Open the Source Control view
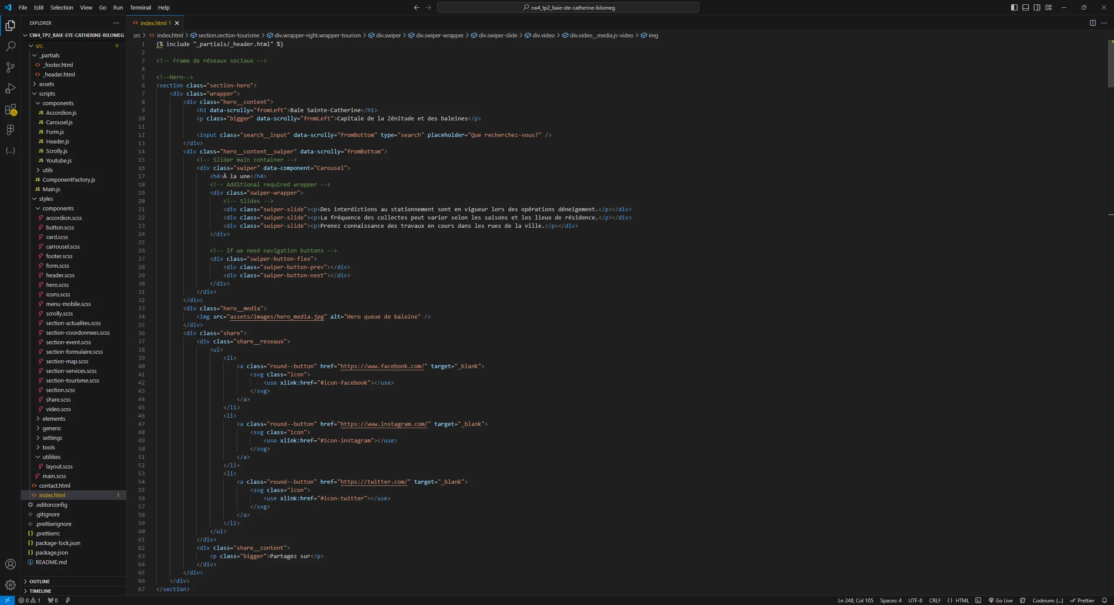The width and height of the screenshot is (1114, 605). coord(10,67)
